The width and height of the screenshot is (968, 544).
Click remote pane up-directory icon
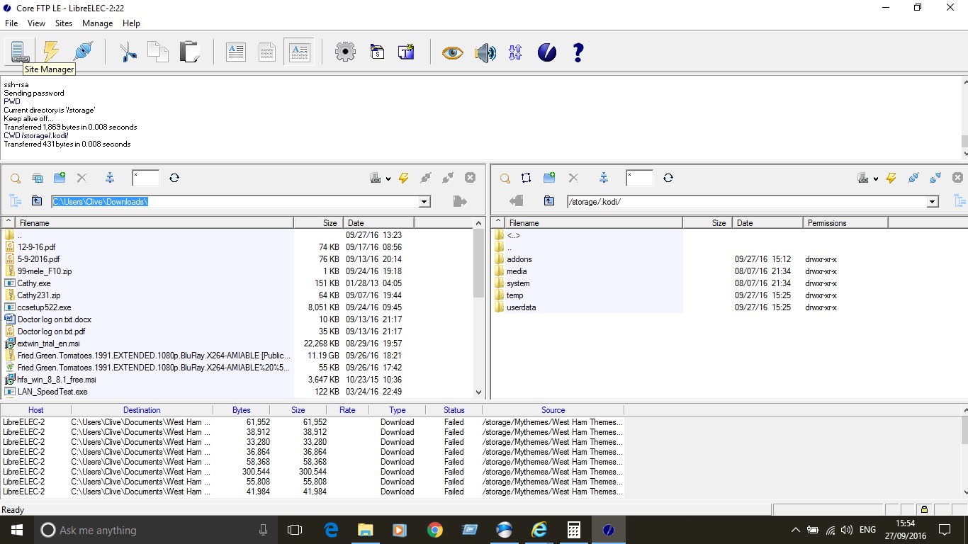(x=549, y=201)
